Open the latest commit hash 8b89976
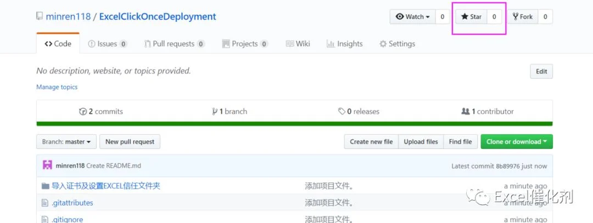This screenshot has height=223, width=593. (508, 165)
